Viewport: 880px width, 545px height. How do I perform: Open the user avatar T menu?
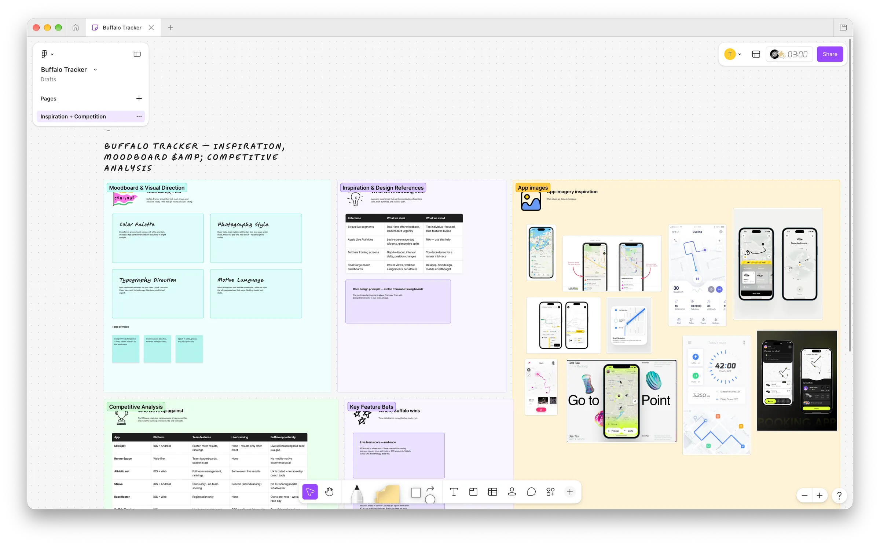[730, 54]
